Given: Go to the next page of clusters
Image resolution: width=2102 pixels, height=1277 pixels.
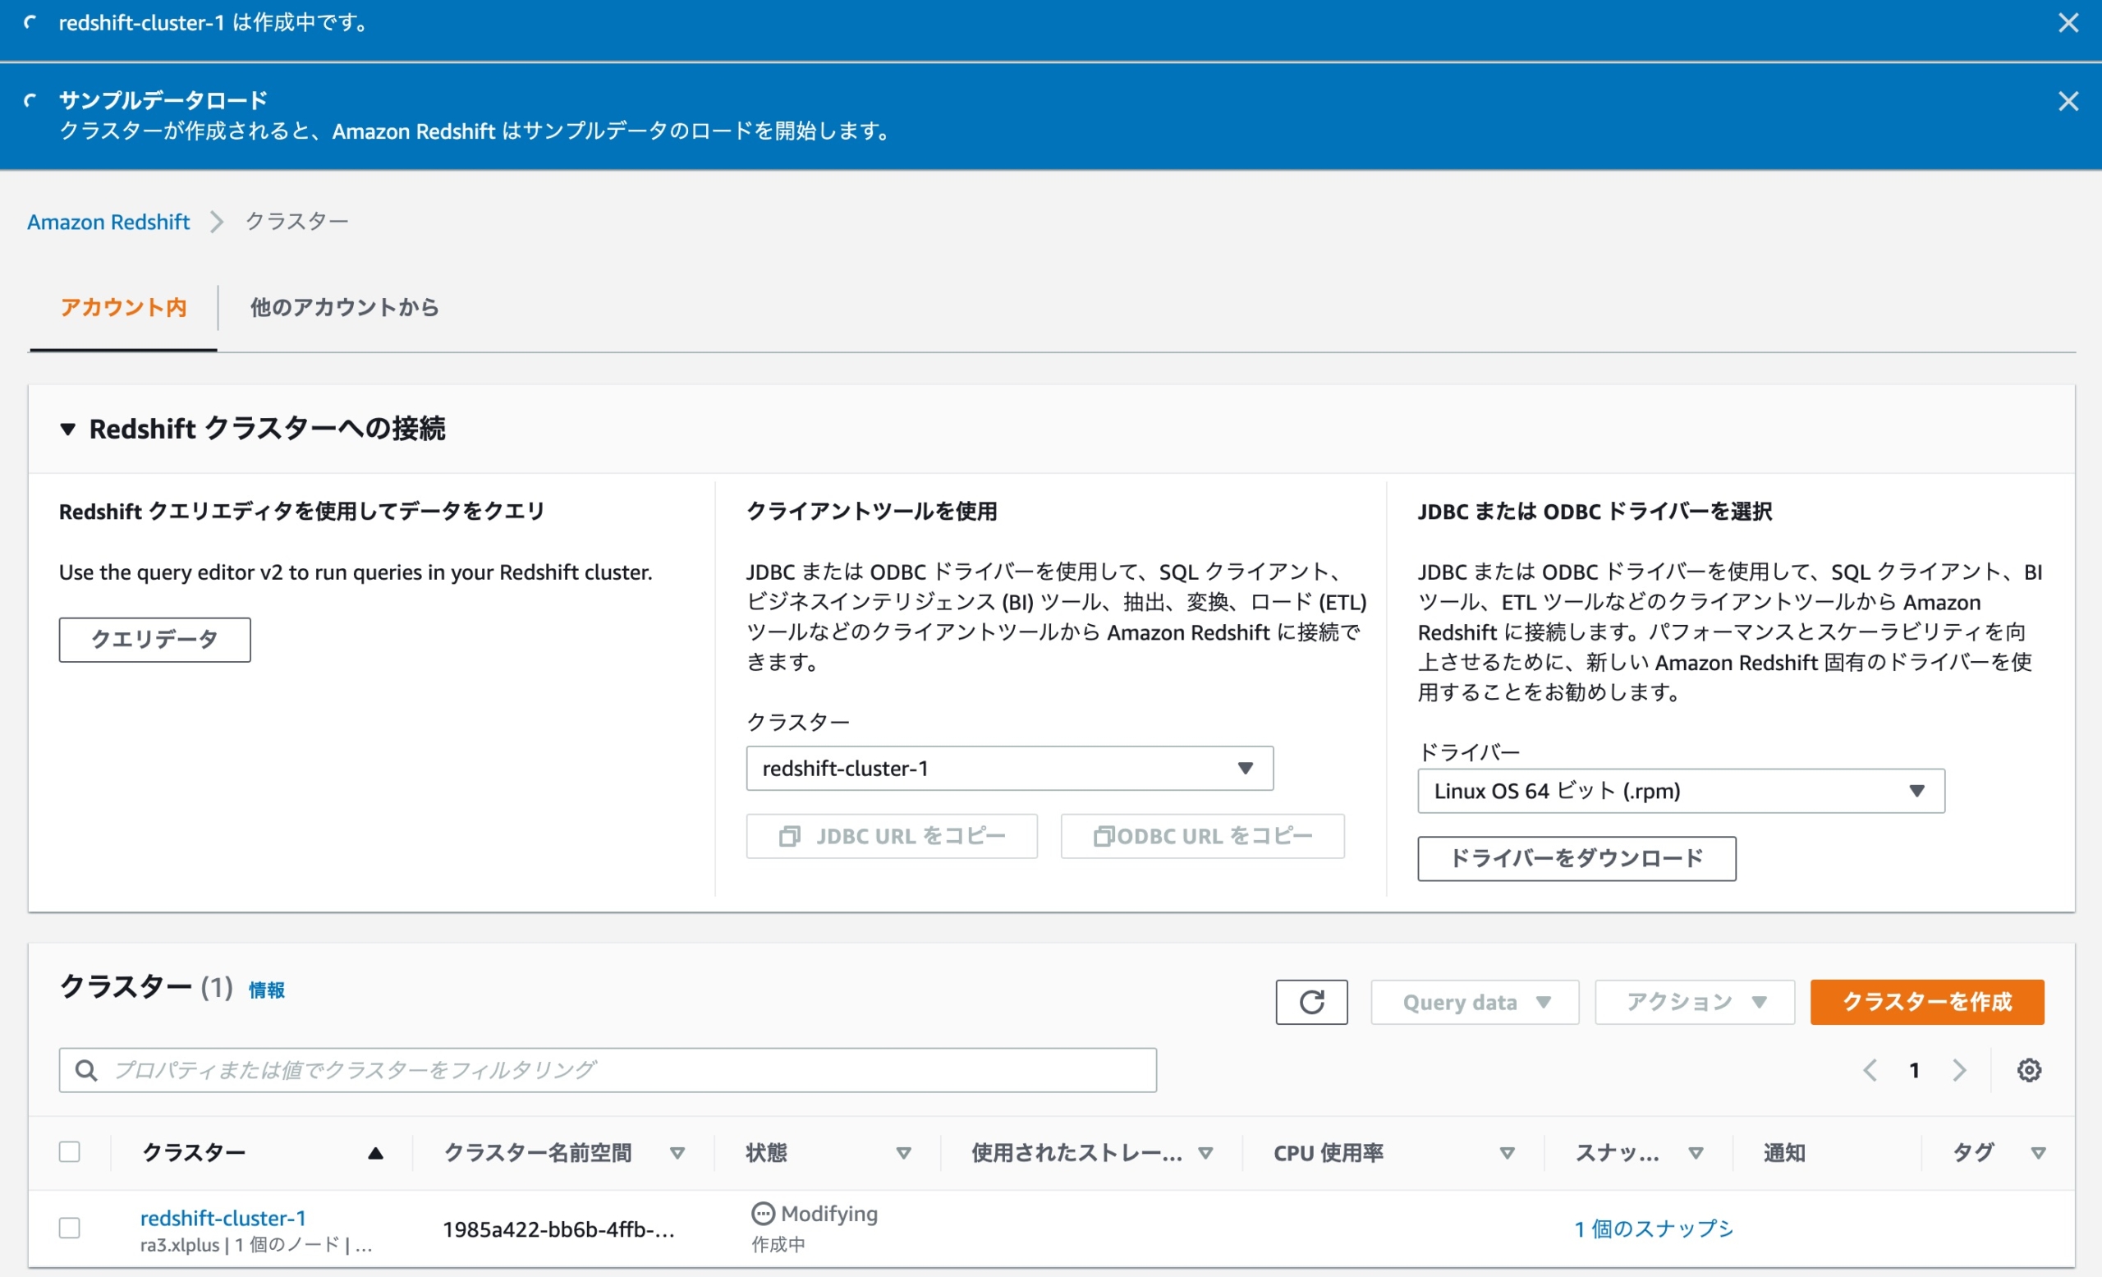Looking at the screenshot, I should click(1958, 1070).
